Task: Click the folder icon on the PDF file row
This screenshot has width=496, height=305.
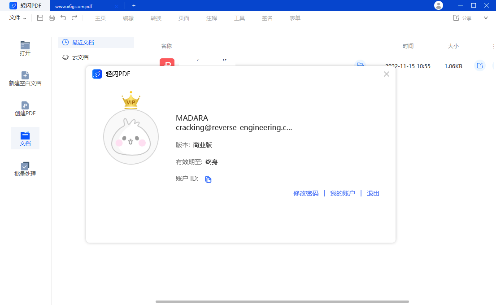Action: click(360, 65)
